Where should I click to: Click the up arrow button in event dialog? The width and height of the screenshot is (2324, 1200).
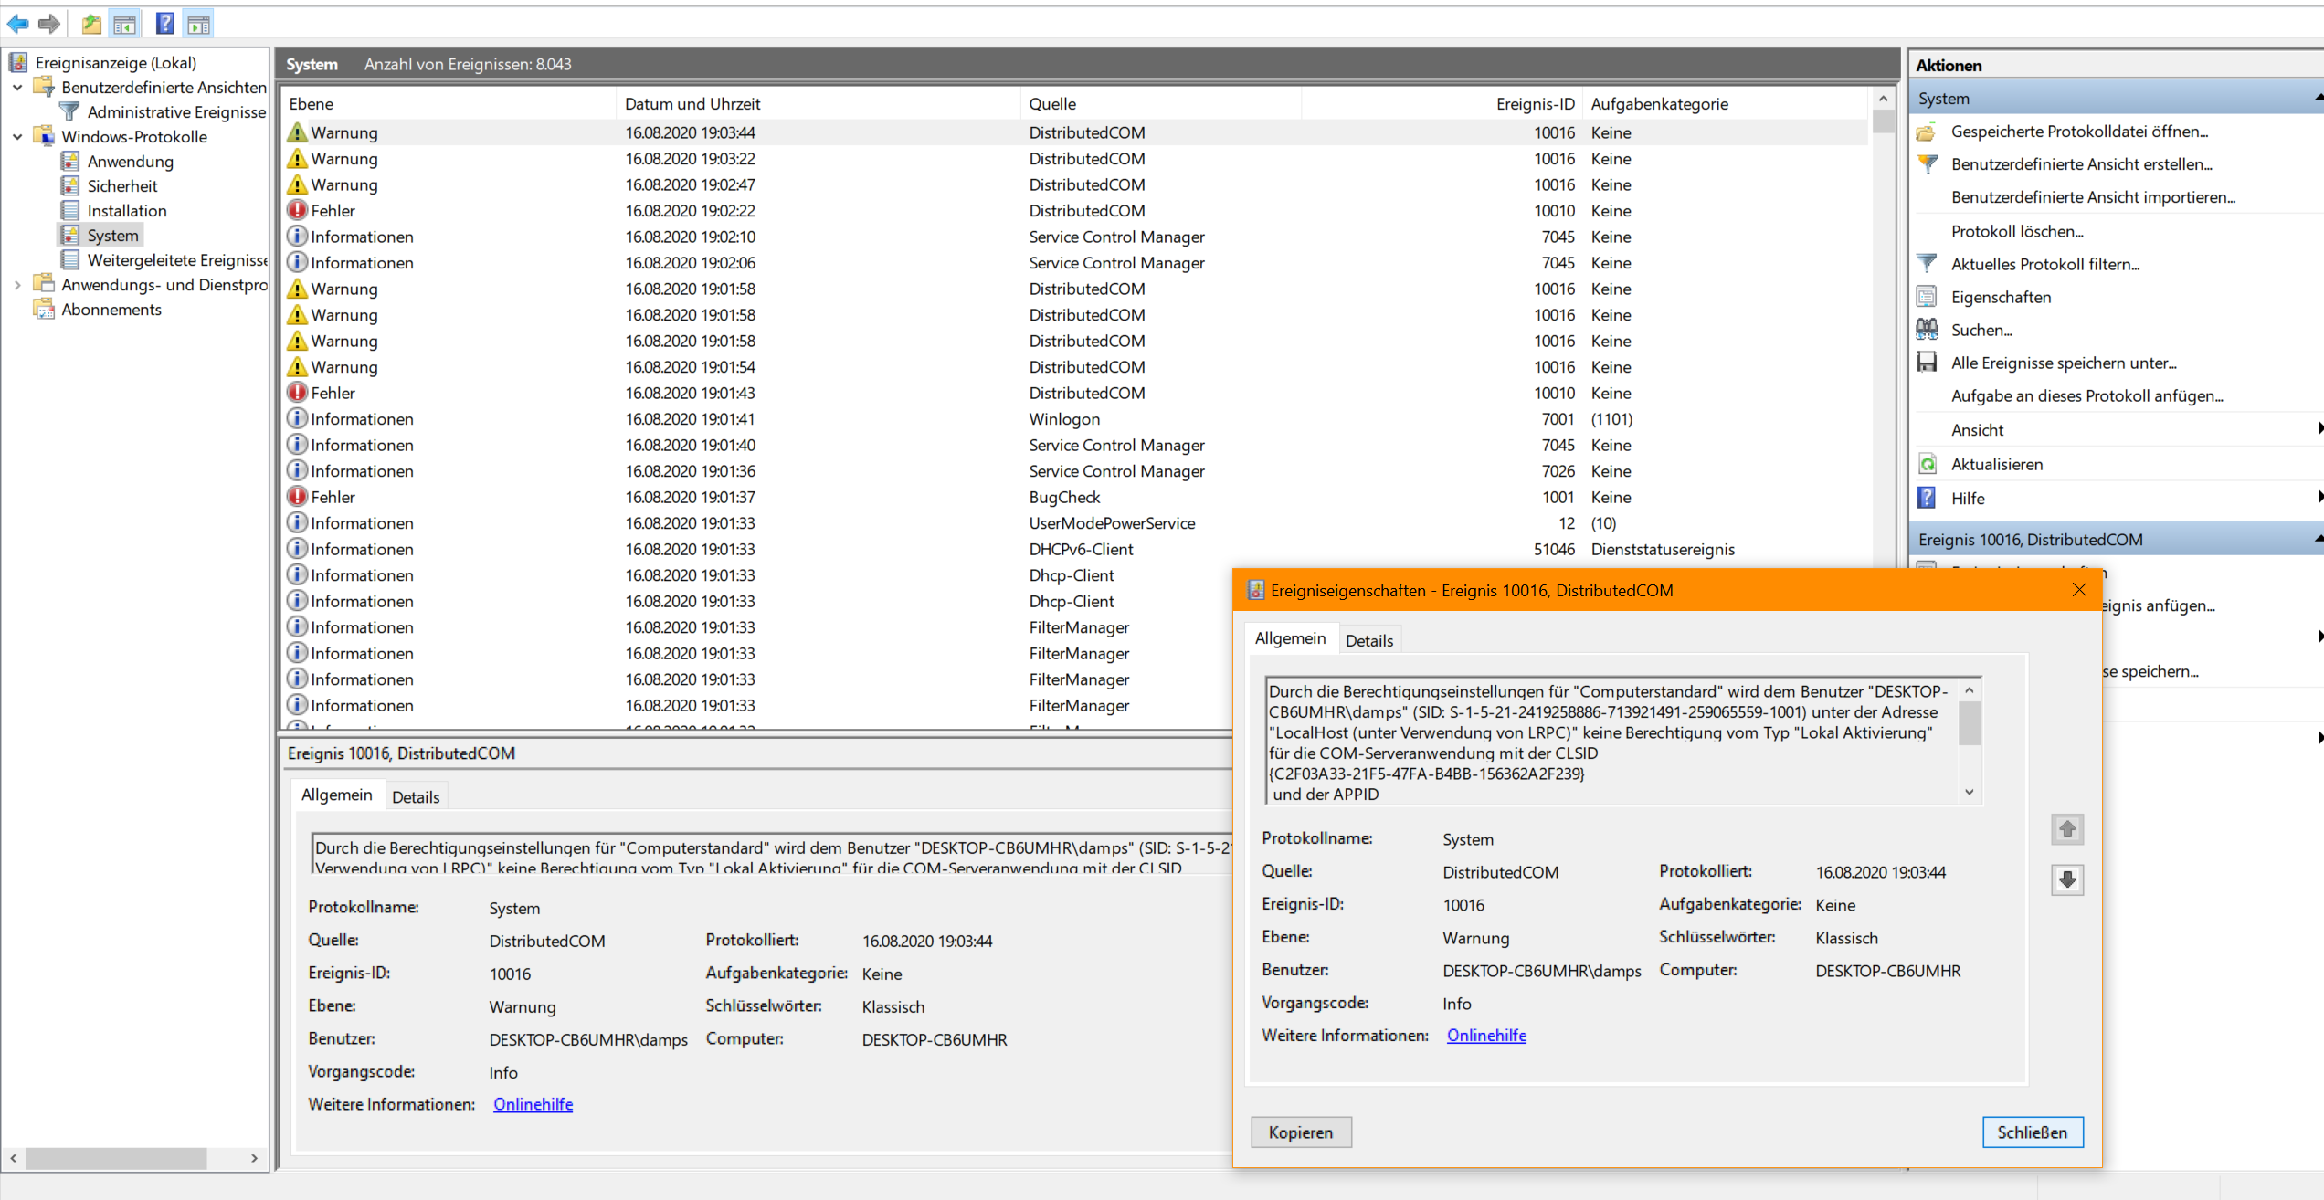tap(2067, 829)
